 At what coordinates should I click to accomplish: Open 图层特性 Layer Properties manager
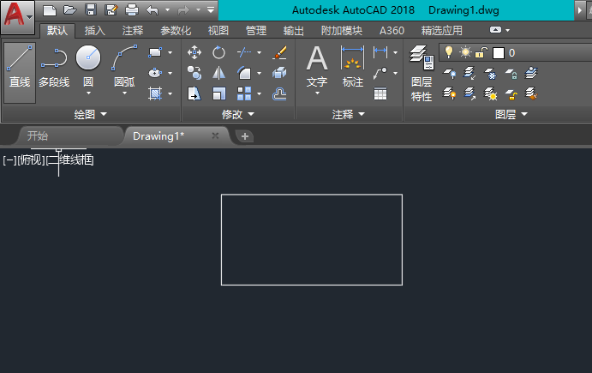(422, 74)
